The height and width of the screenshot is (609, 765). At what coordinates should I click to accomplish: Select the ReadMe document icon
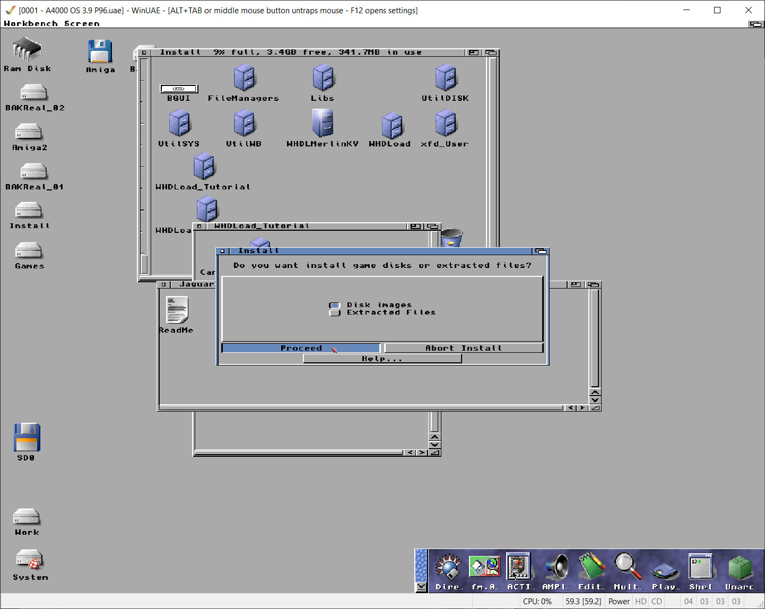point(177,310)
